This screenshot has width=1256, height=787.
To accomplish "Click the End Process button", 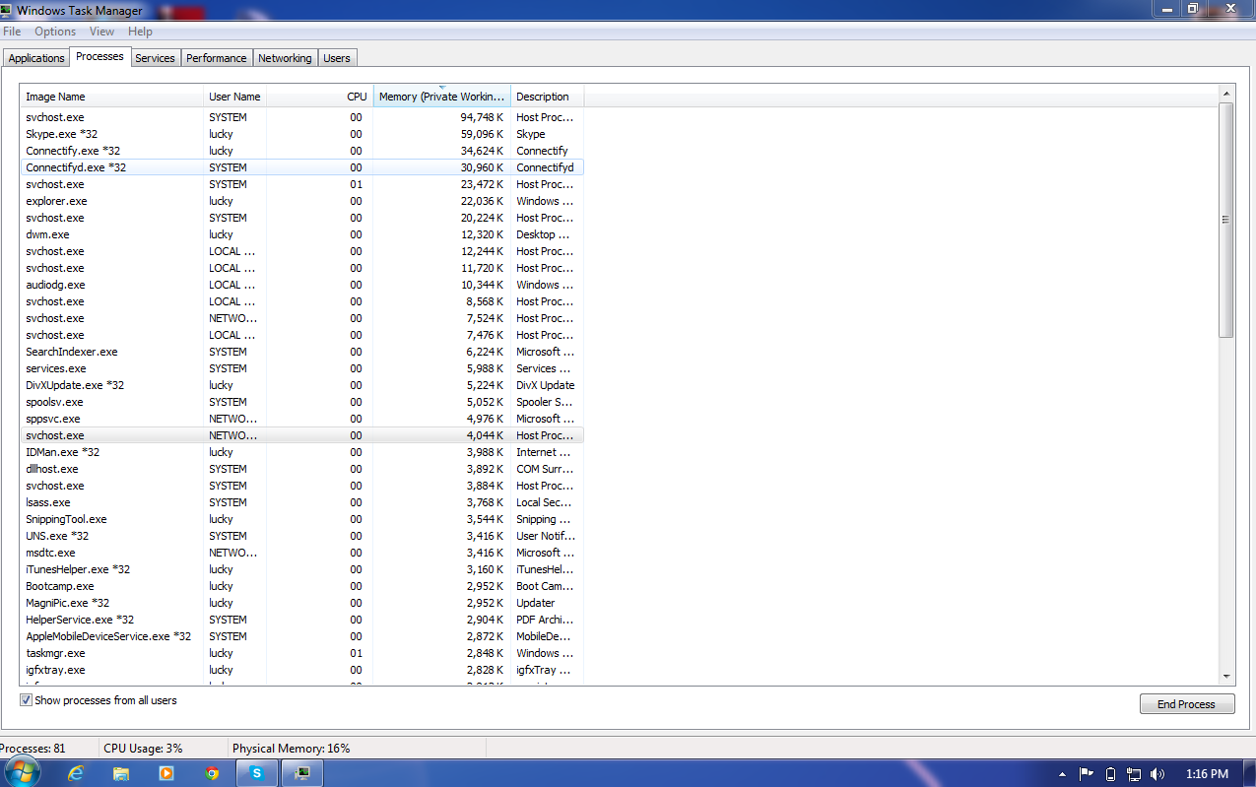I will (x=1186, y=704).
